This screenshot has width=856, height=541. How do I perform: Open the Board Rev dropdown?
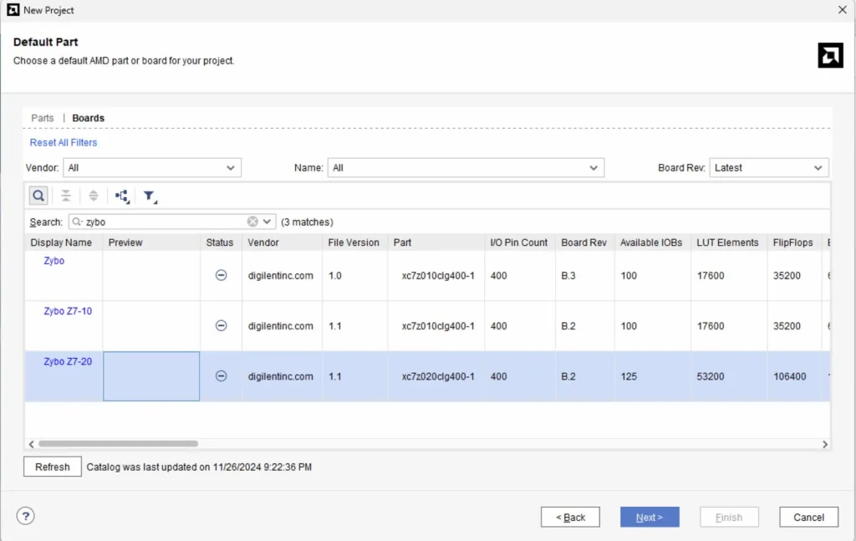pyautogui.click(x=768, y=168)
